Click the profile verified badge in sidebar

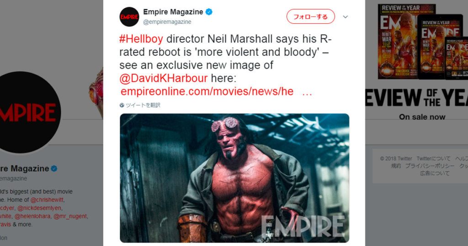click(x=54, y=169)
